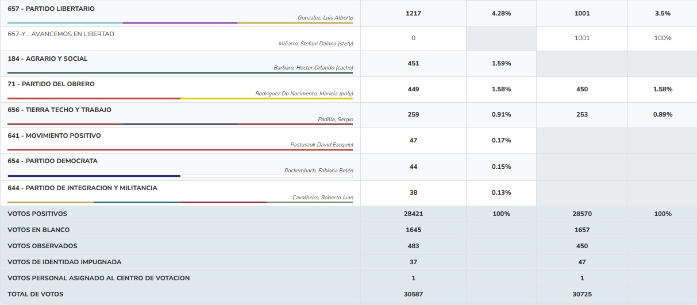Click the red-yellow color bar under Partido del Obrero
This screenshot has width=697, height=305.
[180, 98]
